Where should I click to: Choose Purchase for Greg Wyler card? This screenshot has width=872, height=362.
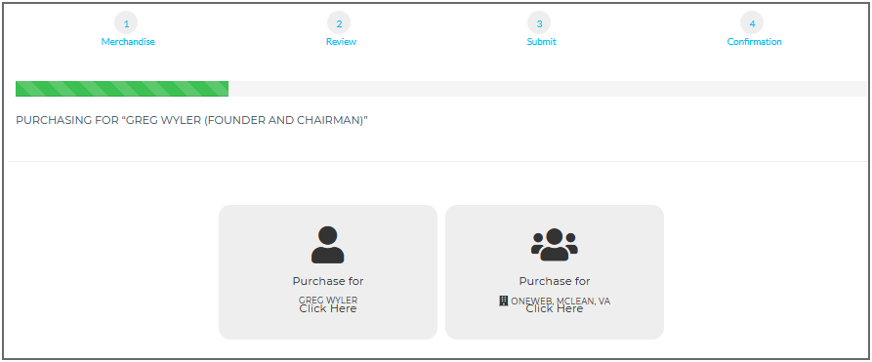pyautogui.click(x=328, y=272)
